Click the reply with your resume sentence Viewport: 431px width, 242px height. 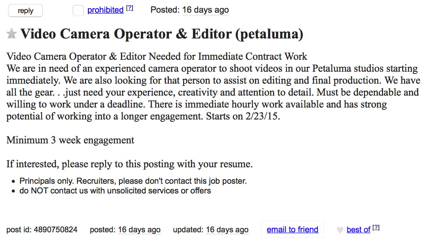[130, 164]
